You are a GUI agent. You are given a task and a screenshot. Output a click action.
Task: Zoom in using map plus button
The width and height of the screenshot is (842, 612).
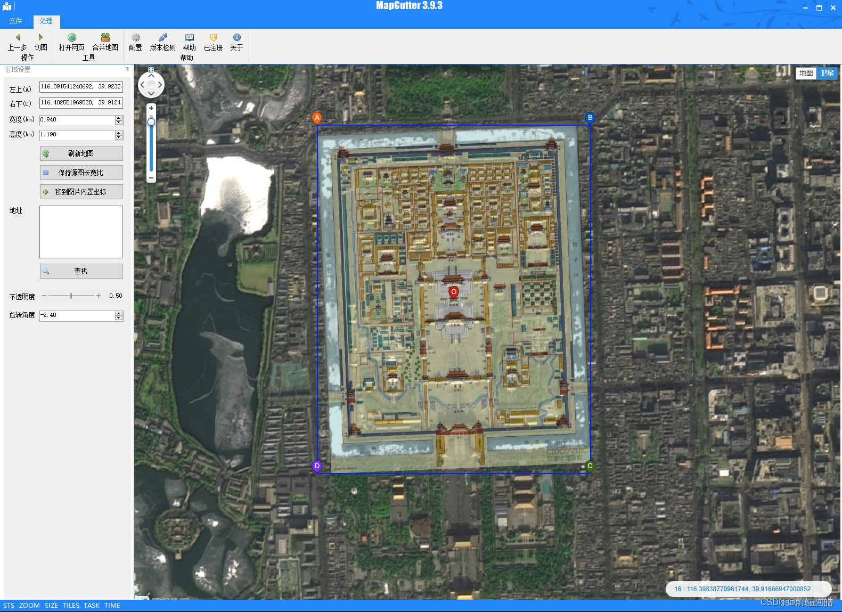click(151, 108)
